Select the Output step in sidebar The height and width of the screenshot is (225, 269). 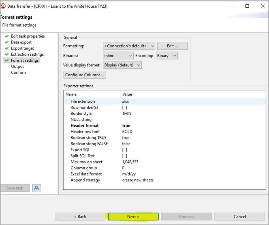click(x=17, y=66)
